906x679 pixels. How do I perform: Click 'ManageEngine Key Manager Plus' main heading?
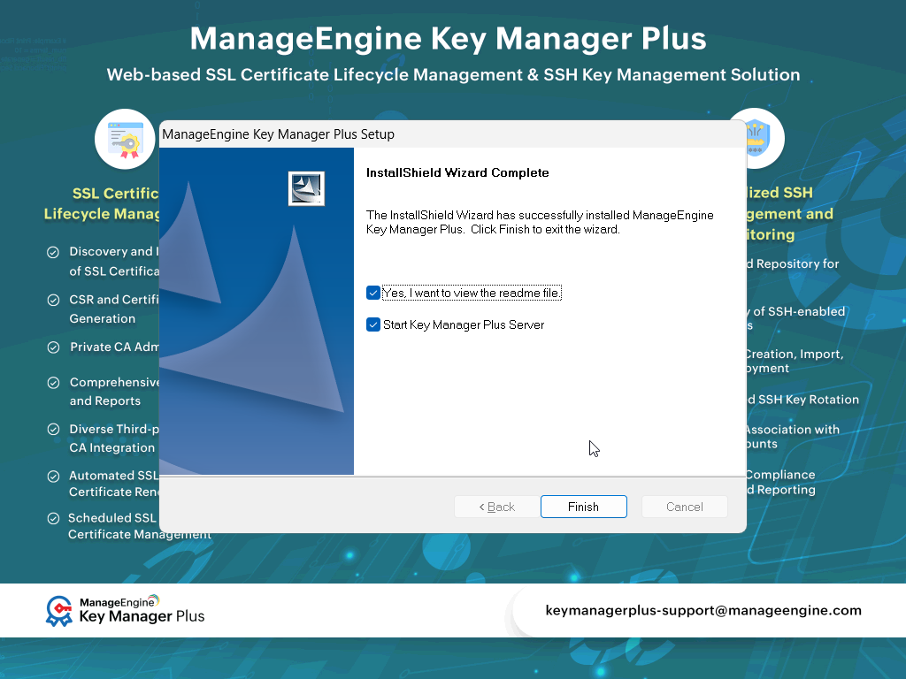(448, 39)
